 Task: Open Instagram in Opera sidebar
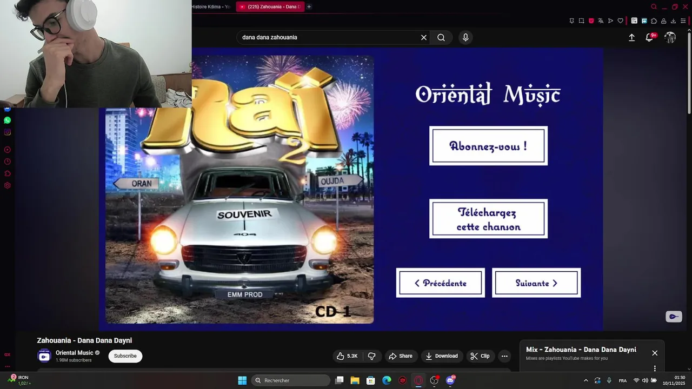7,132
